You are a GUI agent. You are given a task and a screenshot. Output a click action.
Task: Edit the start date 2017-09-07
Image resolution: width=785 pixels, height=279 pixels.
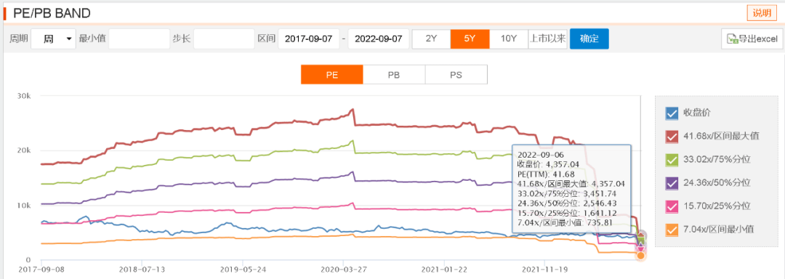click(x=309, y=39)
